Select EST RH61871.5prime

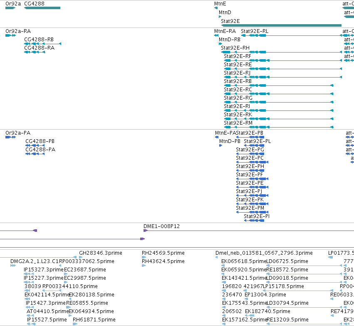point(94,320)
